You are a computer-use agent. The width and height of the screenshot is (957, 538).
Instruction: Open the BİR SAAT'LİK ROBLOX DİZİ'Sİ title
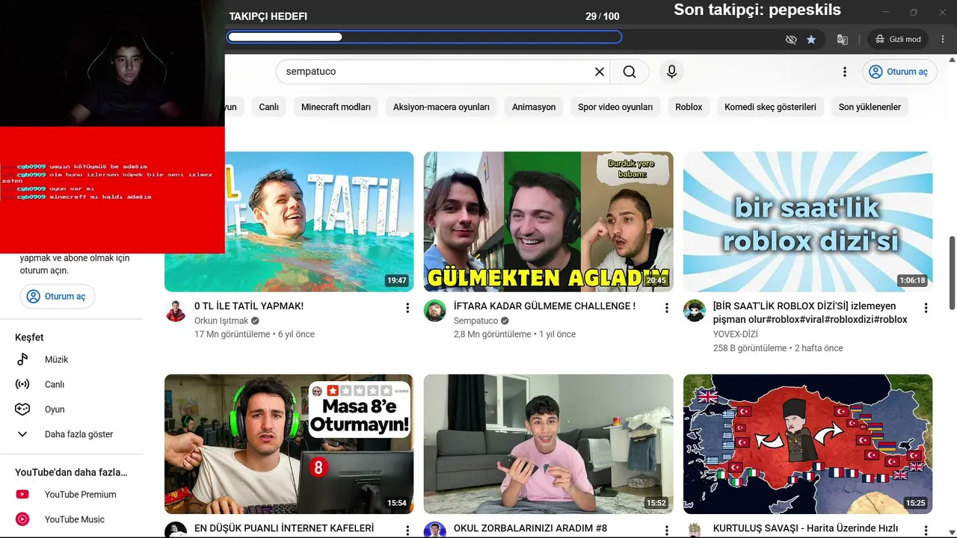click(x=810, y=312)
